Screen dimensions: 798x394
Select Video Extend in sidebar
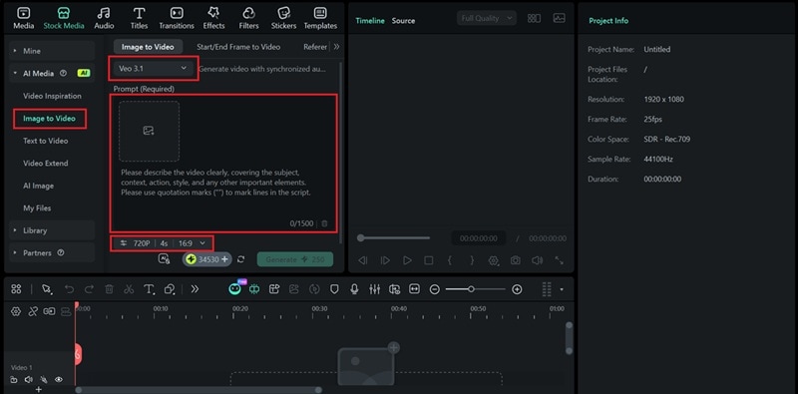pos(45,163)
